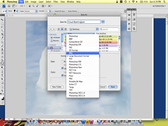Viewport: 168px width, 126px height.
Task: Click the Rotate View tool in application bar
Action: (x=37, y=6)
